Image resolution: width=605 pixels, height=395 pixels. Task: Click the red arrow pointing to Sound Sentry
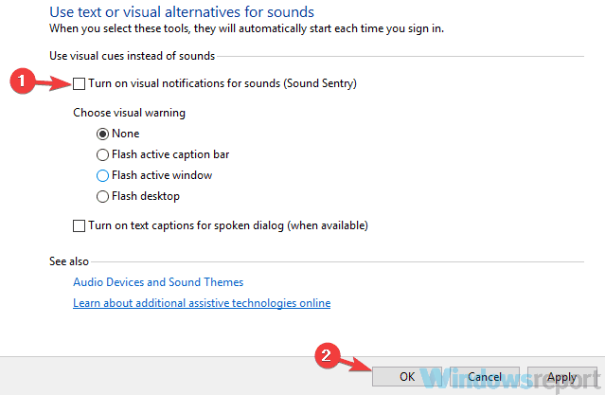coord(51,83)
